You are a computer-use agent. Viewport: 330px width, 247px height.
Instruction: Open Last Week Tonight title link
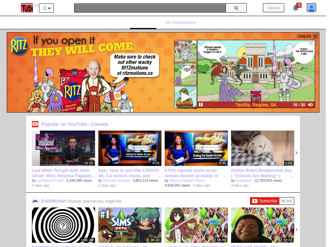(x=63, y=173)
